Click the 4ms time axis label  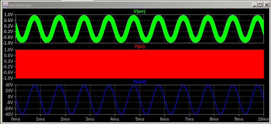coord(115,119)
